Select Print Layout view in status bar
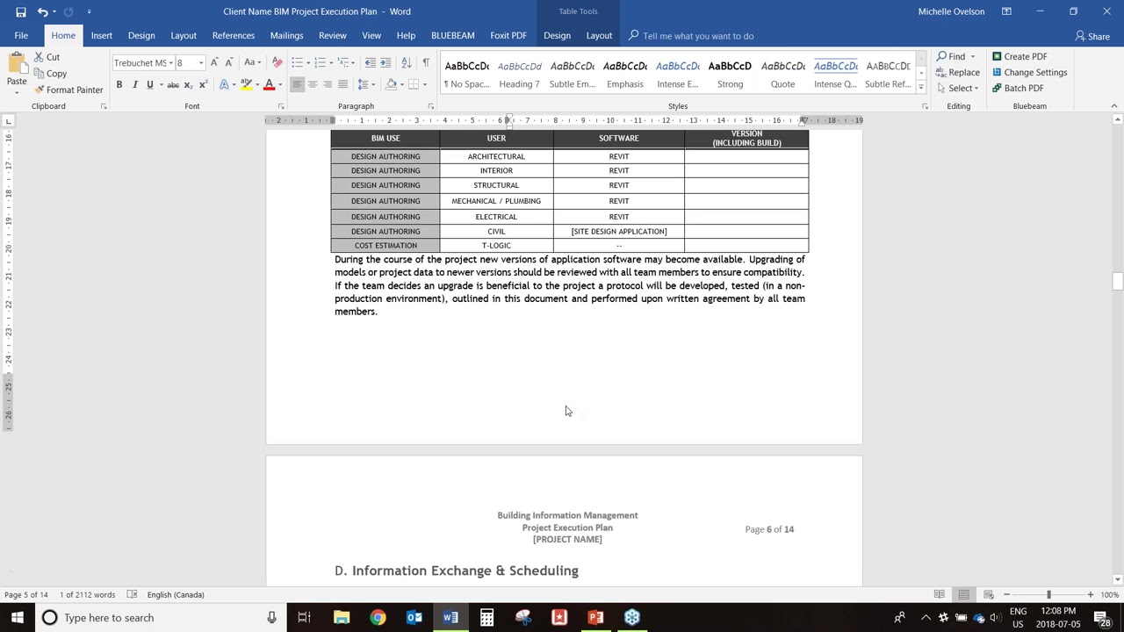 [x=963, y=594]
